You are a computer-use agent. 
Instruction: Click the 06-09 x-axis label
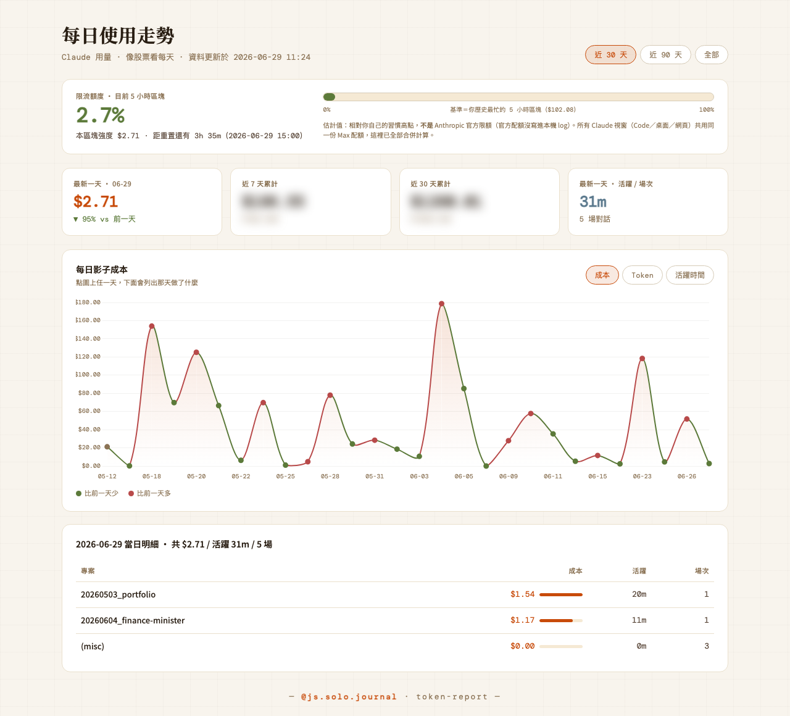[x=509, y=477]
